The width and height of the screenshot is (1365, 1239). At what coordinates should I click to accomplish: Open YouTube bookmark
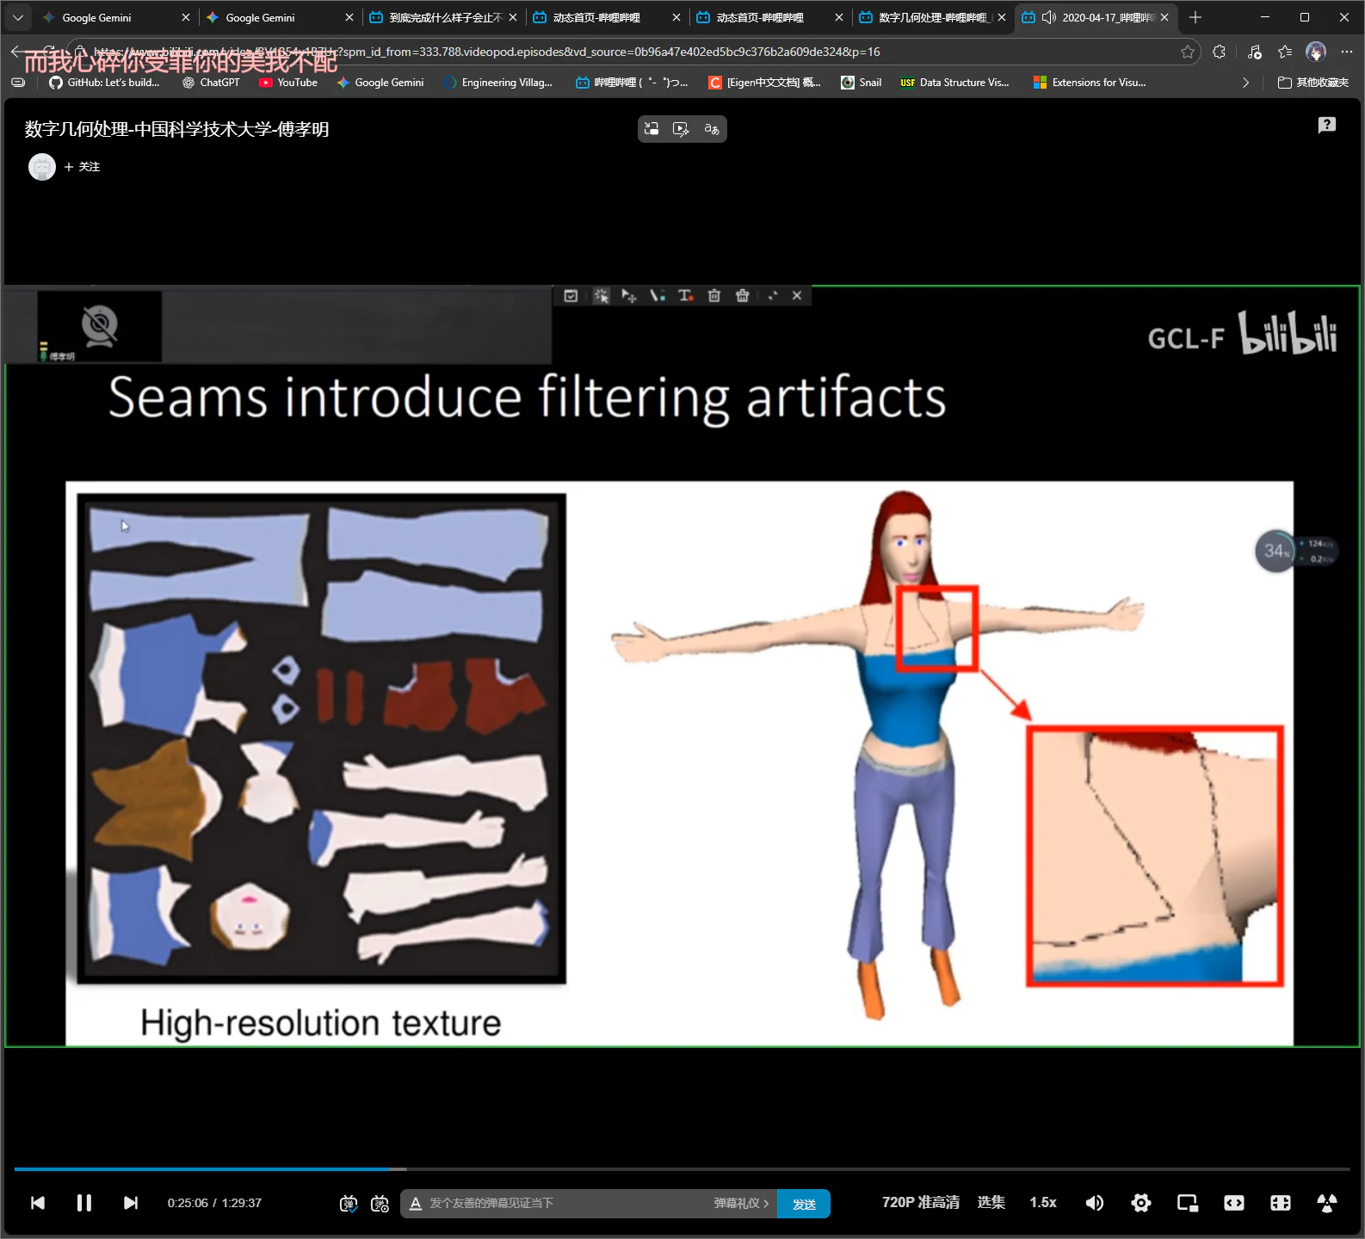coord(288,83)
